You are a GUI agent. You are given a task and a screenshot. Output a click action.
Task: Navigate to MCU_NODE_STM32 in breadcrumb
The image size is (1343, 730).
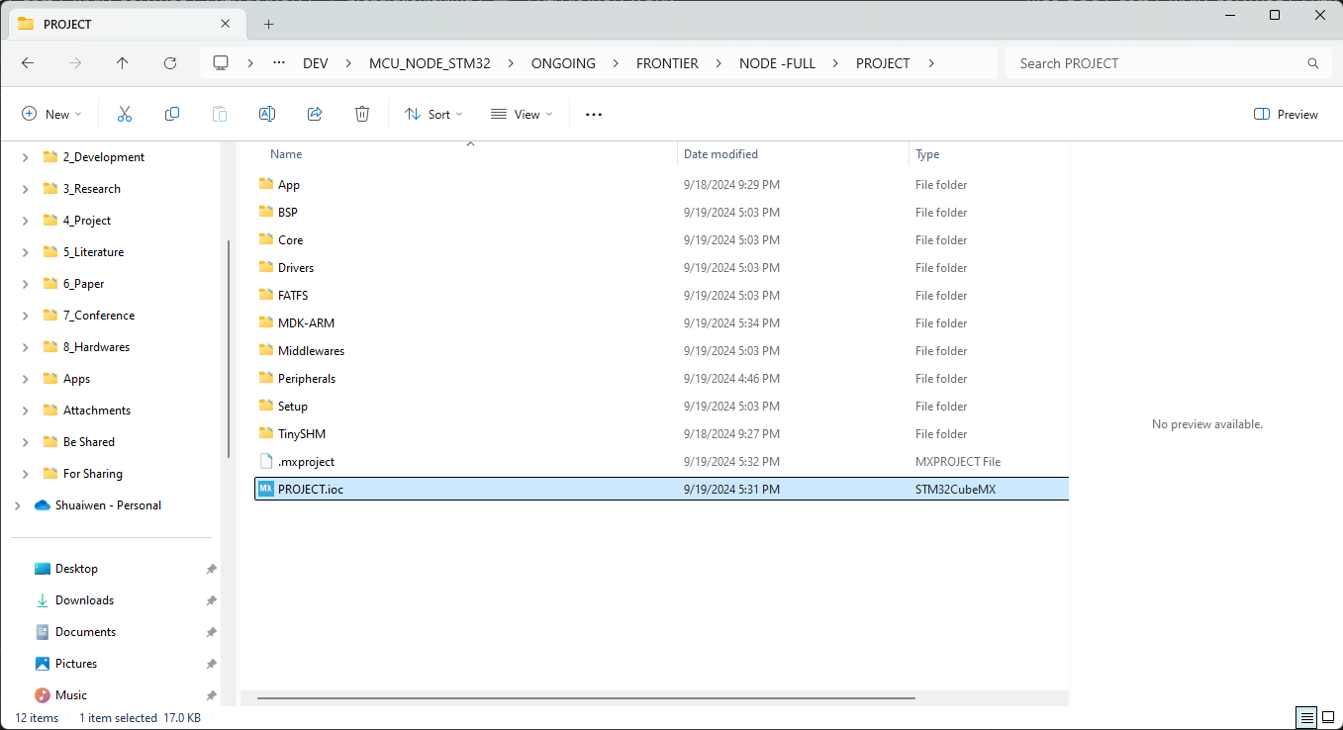tap(429, 63)
